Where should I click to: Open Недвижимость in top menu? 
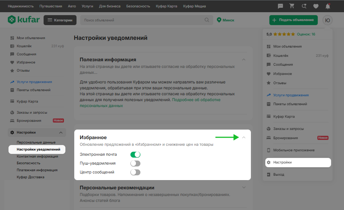click(x=21, y=6)
